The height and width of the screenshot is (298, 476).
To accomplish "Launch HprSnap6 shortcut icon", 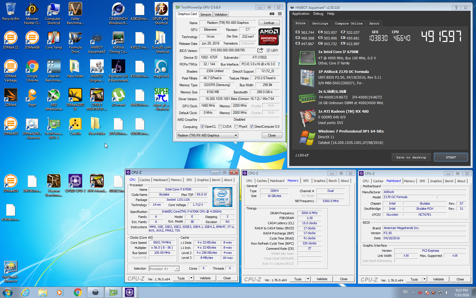I will pos(11,272).
